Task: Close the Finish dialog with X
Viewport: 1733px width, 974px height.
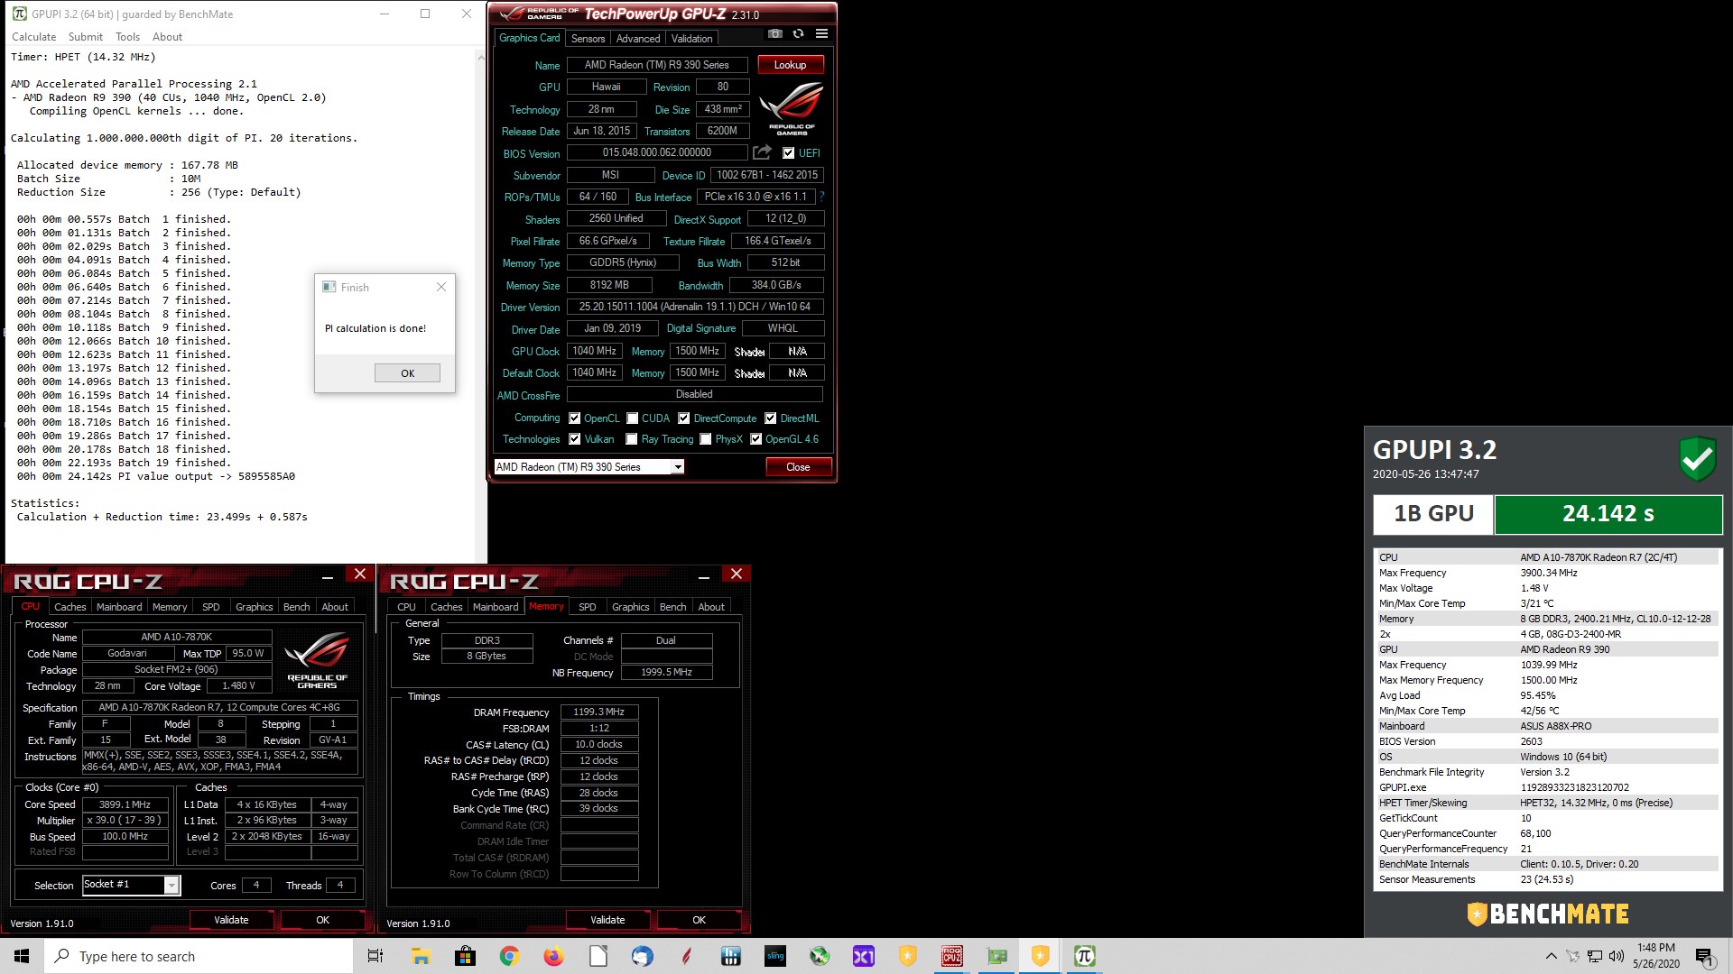Action: (x=441, y=287)
